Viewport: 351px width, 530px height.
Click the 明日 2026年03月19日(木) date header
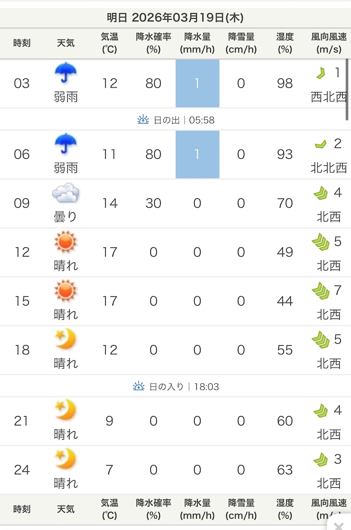pyautogui.click(x=175, y=18)
